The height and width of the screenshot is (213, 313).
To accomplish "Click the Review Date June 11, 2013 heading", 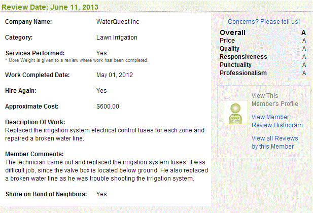I will tap(50, 7).
